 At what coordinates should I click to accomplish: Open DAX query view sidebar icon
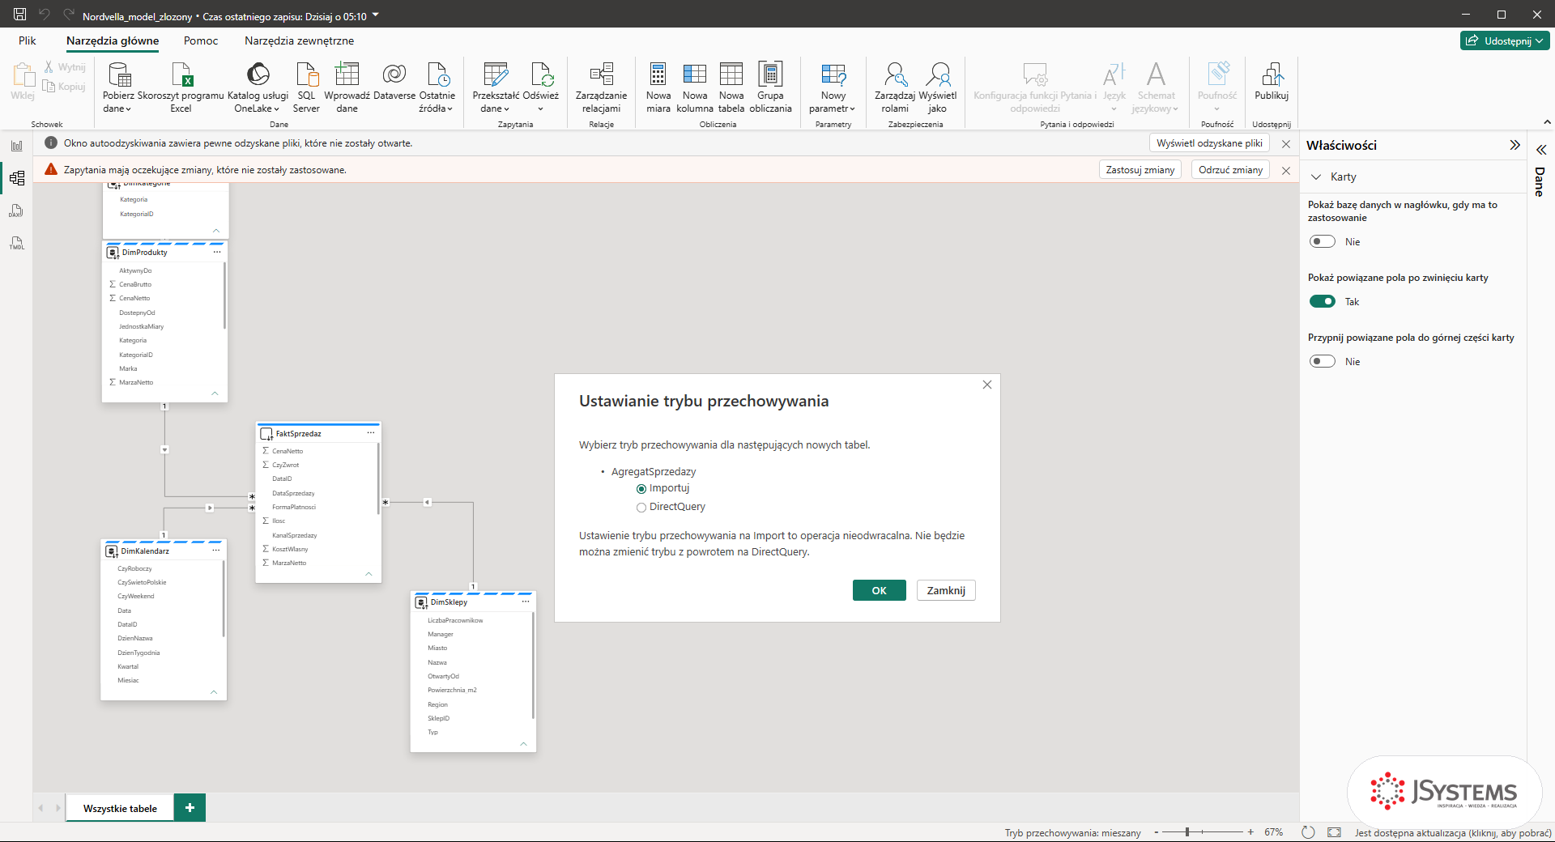[16, 210]
